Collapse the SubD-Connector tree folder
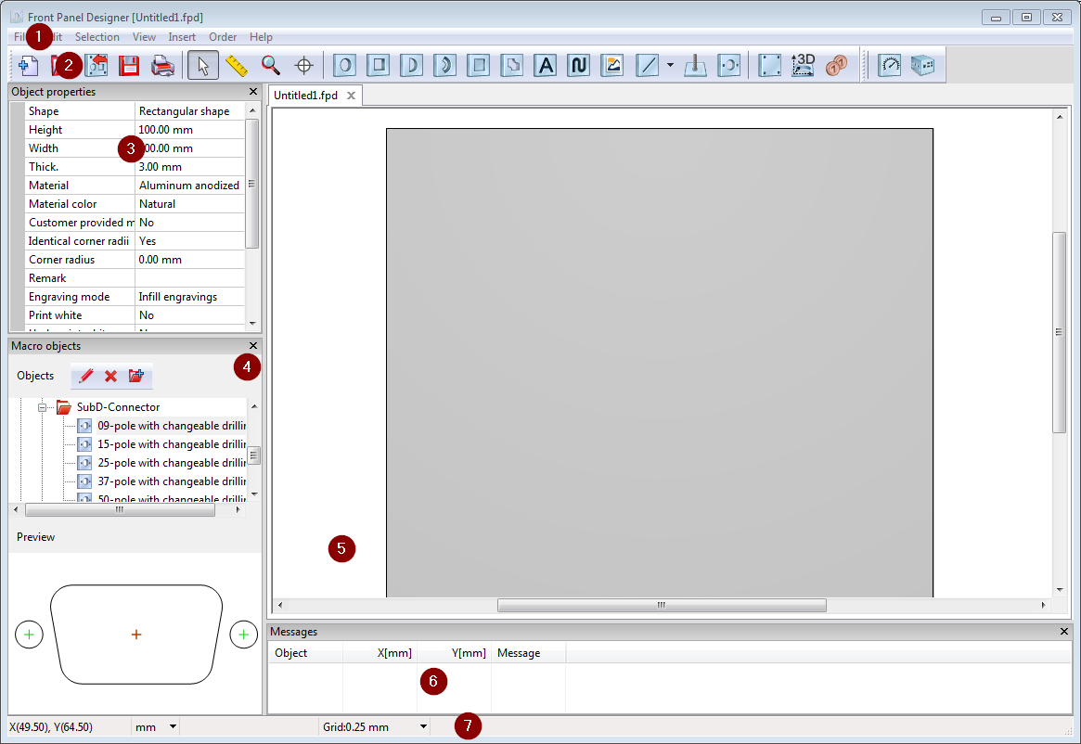Screen dimensions: 1081x744 (42, 407)
